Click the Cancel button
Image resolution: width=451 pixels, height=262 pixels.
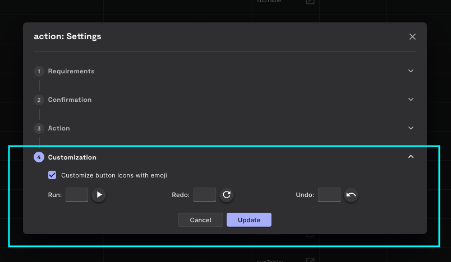201,220
